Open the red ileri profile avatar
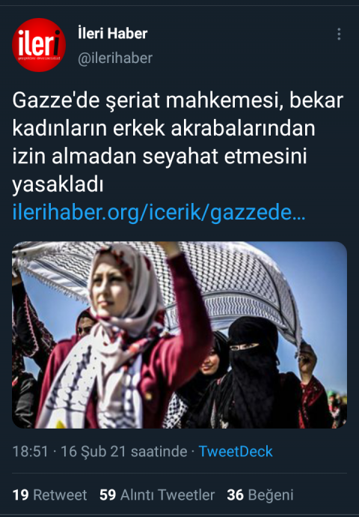The image size is (359, 517). pyautogui.click(x=39, y=45)
